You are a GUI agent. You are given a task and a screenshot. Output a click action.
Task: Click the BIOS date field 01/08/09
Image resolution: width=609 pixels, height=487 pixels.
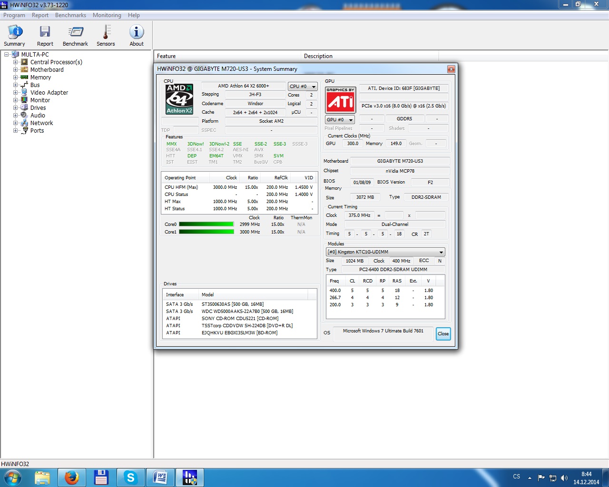point(362,182)
